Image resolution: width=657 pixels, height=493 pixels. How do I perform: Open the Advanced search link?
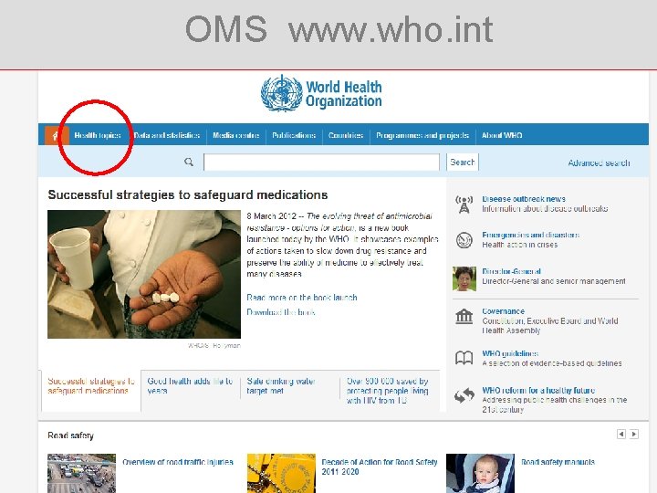coord(599,163)
